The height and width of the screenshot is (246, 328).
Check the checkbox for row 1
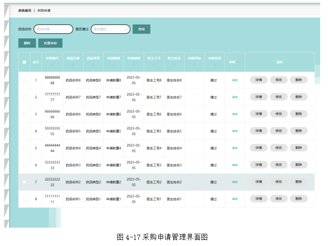[24, 80]
